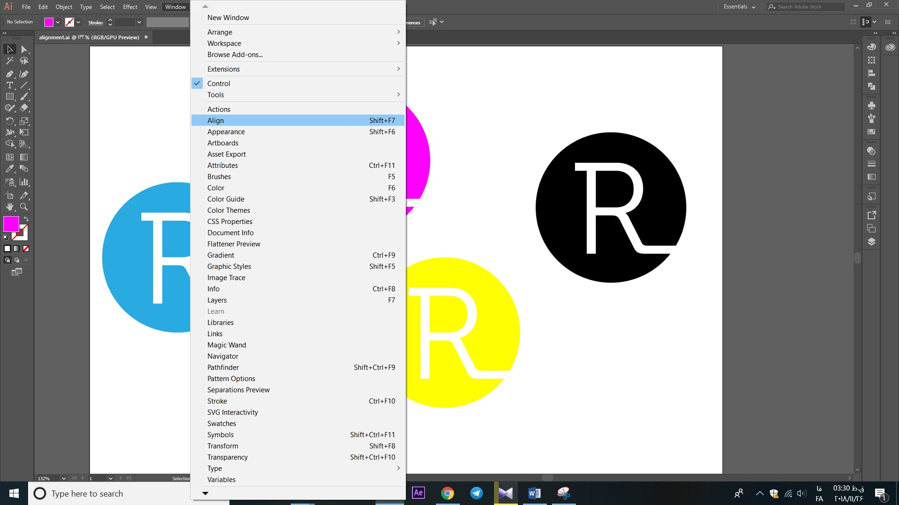Image resolution: width=899 pixels, height=505 pixels.
Task: Select the Eyedropper tool
Action: pos(10,169)
